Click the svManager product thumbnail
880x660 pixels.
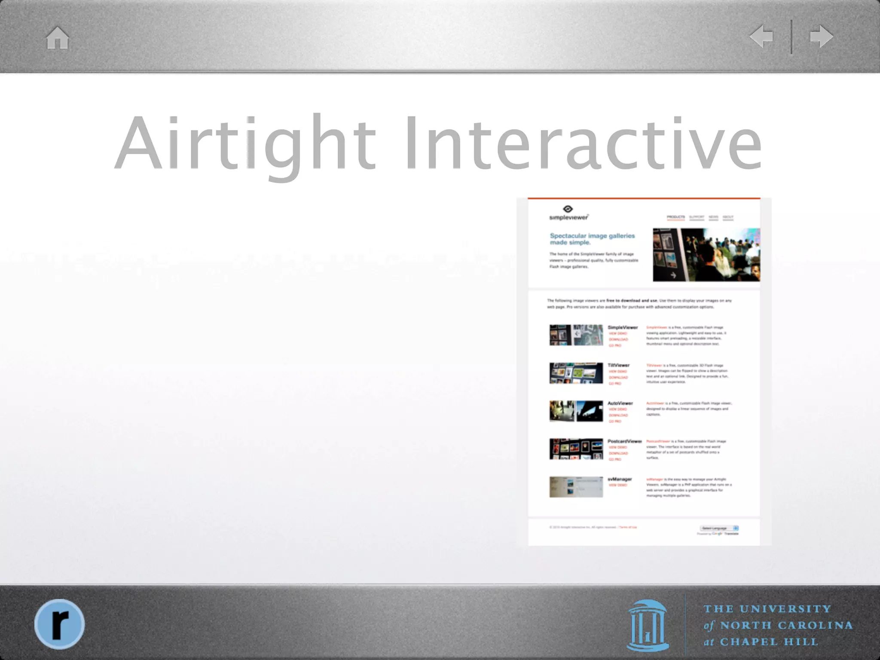pyautogui.click(x=576, y=487)
